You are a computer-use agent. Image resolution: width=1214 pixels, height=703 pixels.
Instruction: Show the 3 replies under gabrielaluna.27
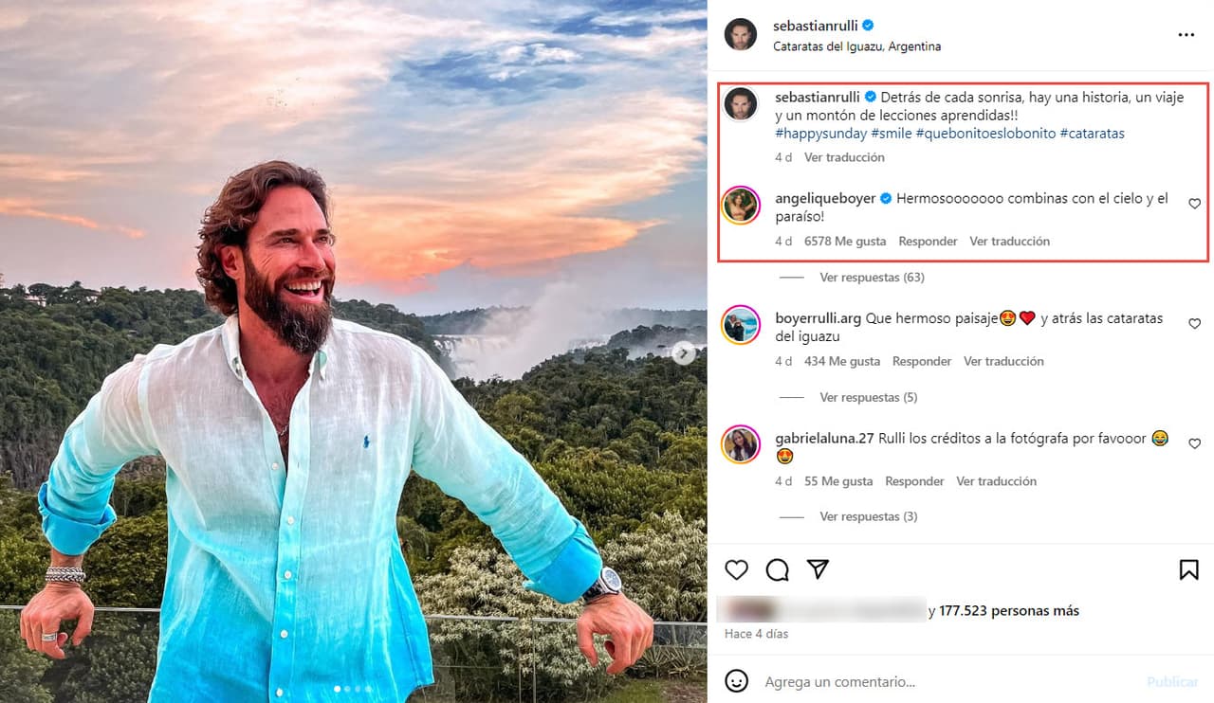pos(868,517)
